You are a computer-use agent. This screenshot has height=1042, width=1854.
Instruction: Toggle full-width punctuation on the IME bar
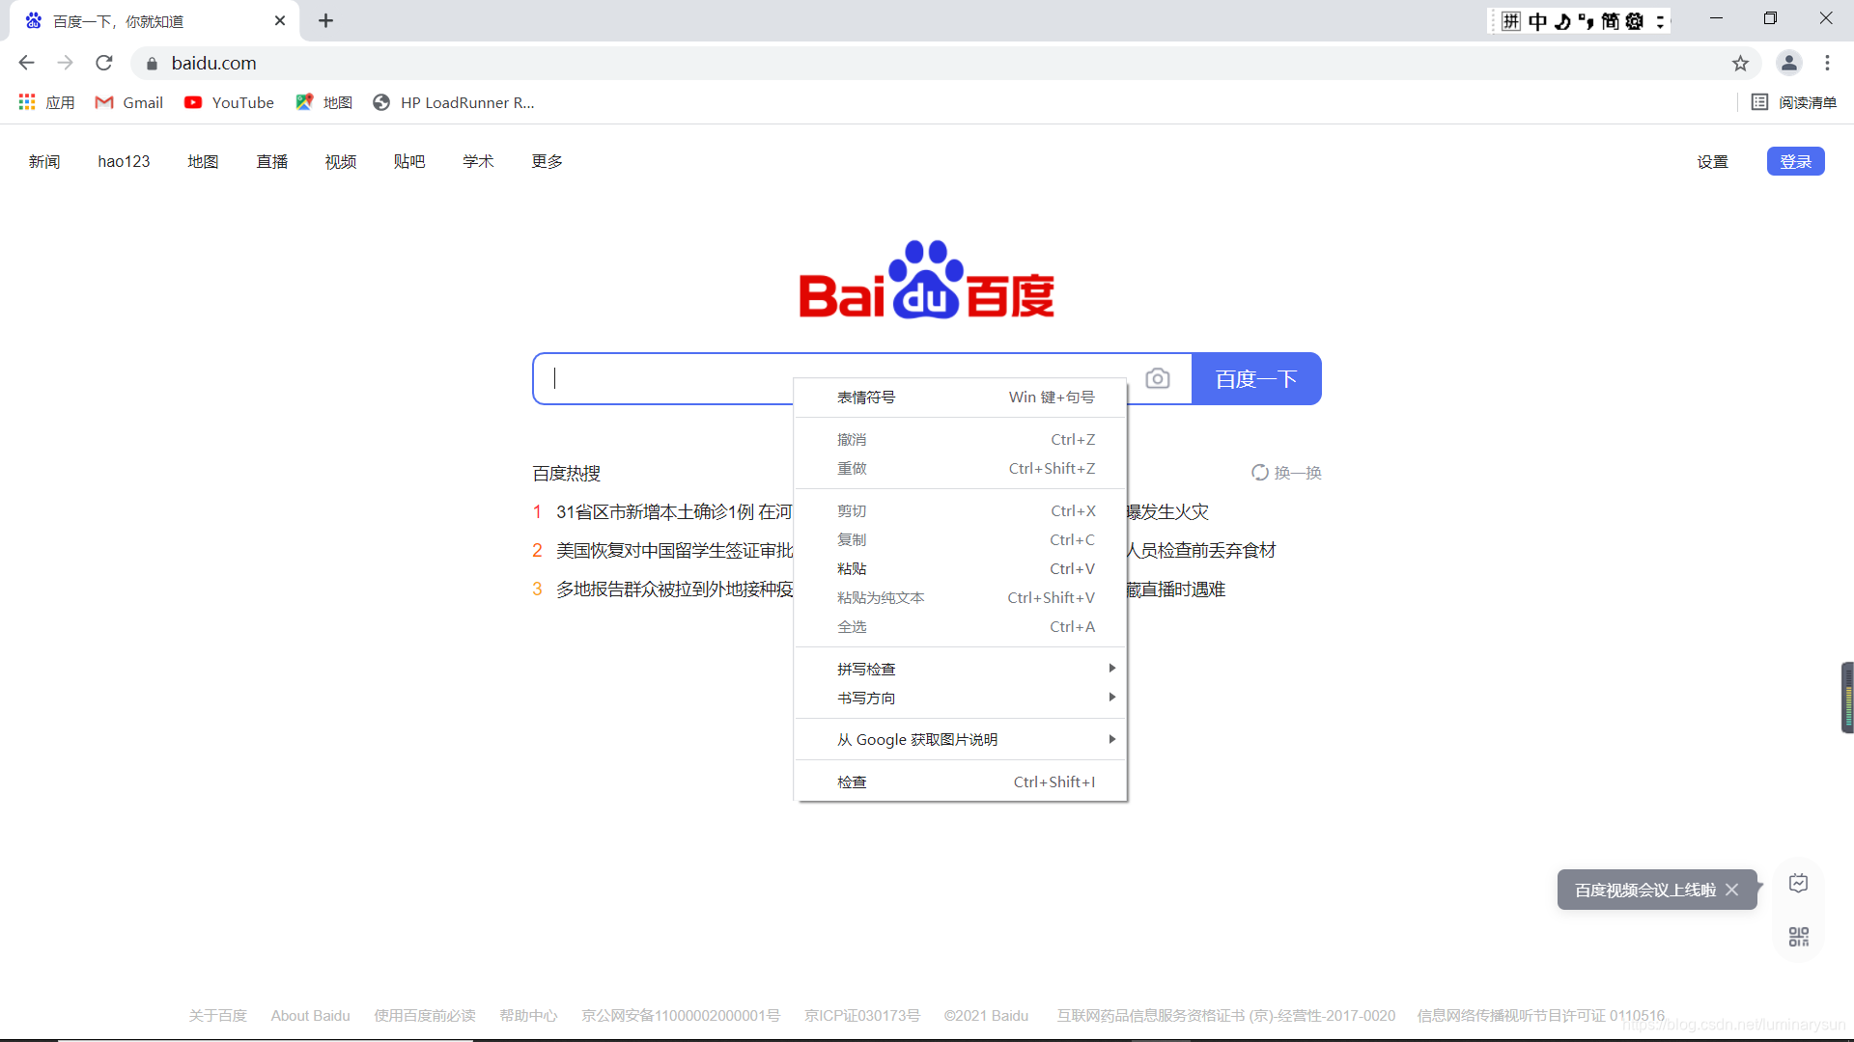pos(1585,20)
